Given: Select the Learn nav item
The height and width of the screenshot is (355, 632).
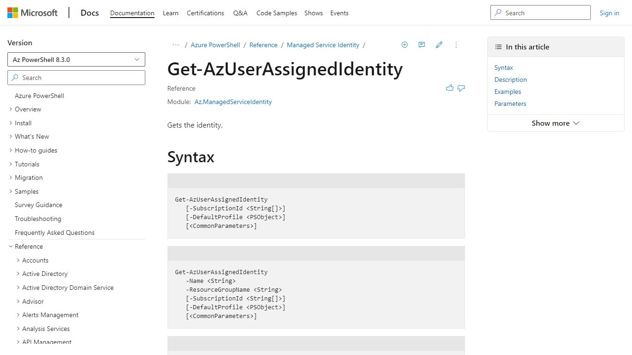Looking at the screenshot, I should click(171, 13).
